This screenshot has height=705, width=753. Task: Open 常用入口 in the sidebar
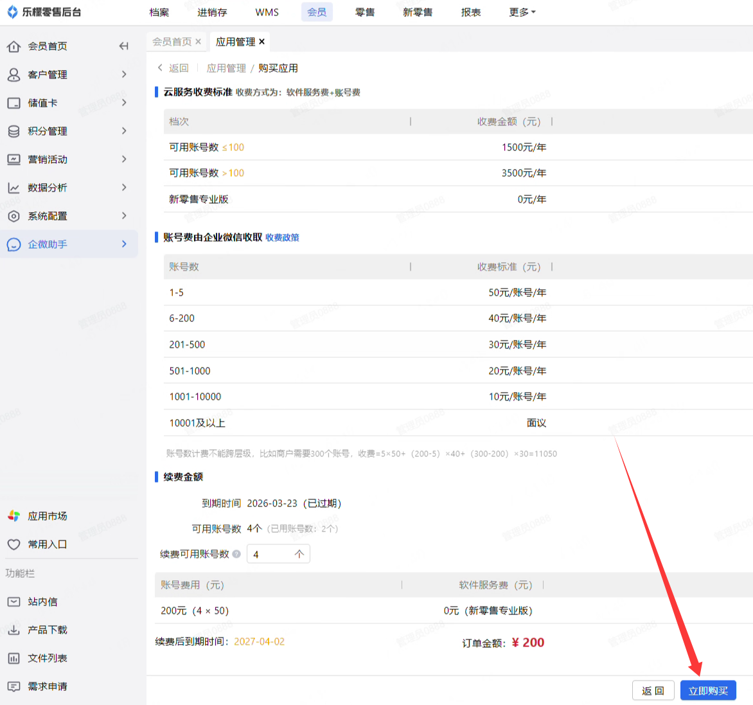click(x=48, y=544)
